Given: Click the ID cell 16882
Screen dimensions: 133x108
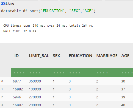Looking at the screenshot, I should tap(18, 89).
